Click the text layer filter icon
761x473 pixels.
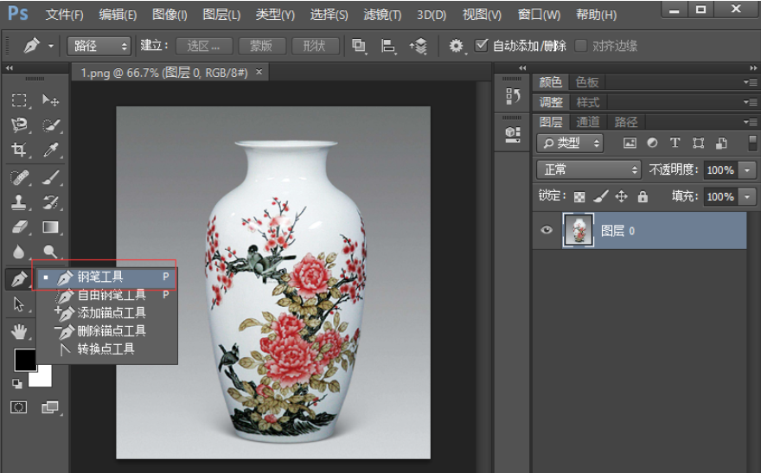coord(675,144)
